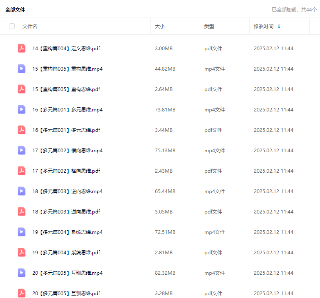Image resolution: width=320 pixels, height=298 pixels.
Task: Click sort arrow next to 修改时间
Action: click(x=279, y=26)
